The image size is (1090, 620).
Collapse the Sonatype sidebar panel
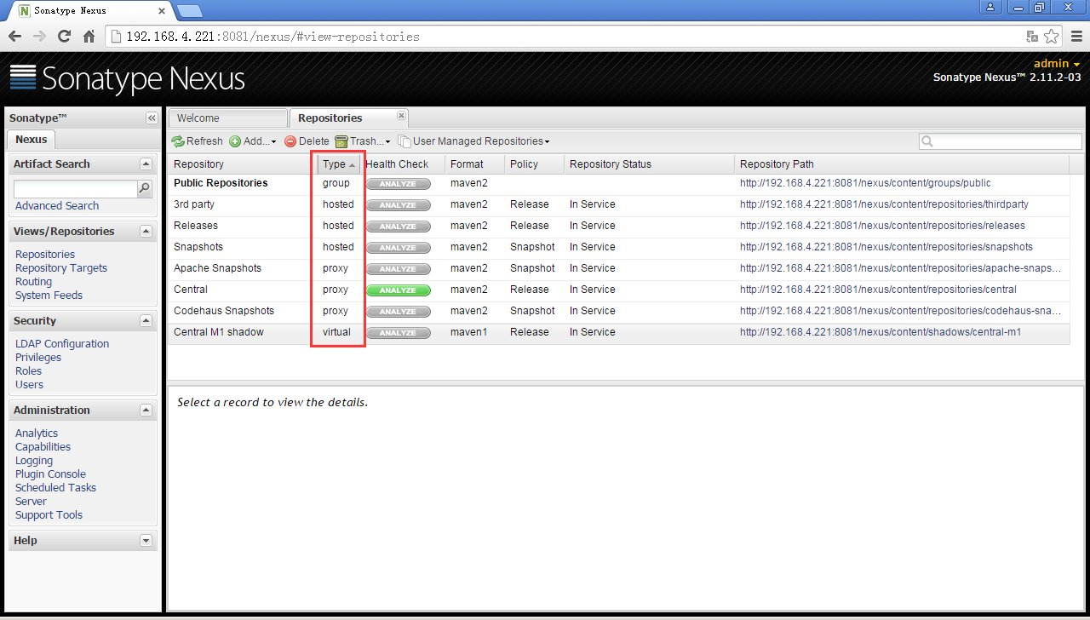click(x=152, y=118)
